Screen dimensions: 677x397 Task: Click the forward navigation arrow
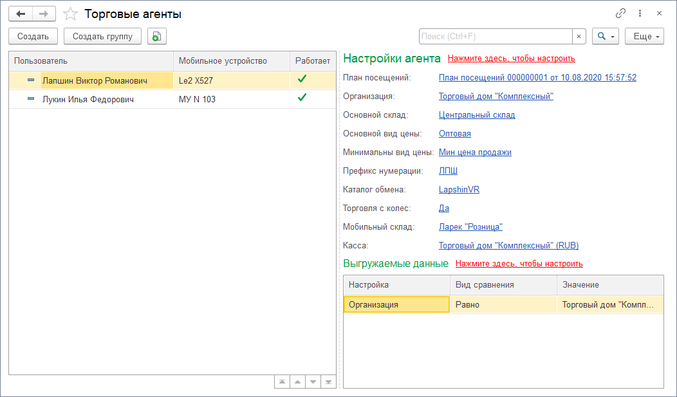(x=44, y=14)
